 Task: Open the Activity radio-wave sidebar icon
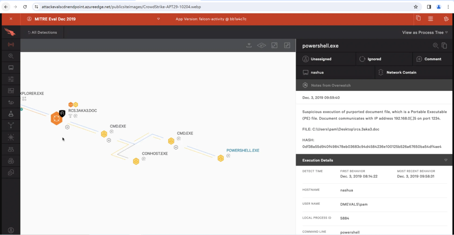point(11,45)
